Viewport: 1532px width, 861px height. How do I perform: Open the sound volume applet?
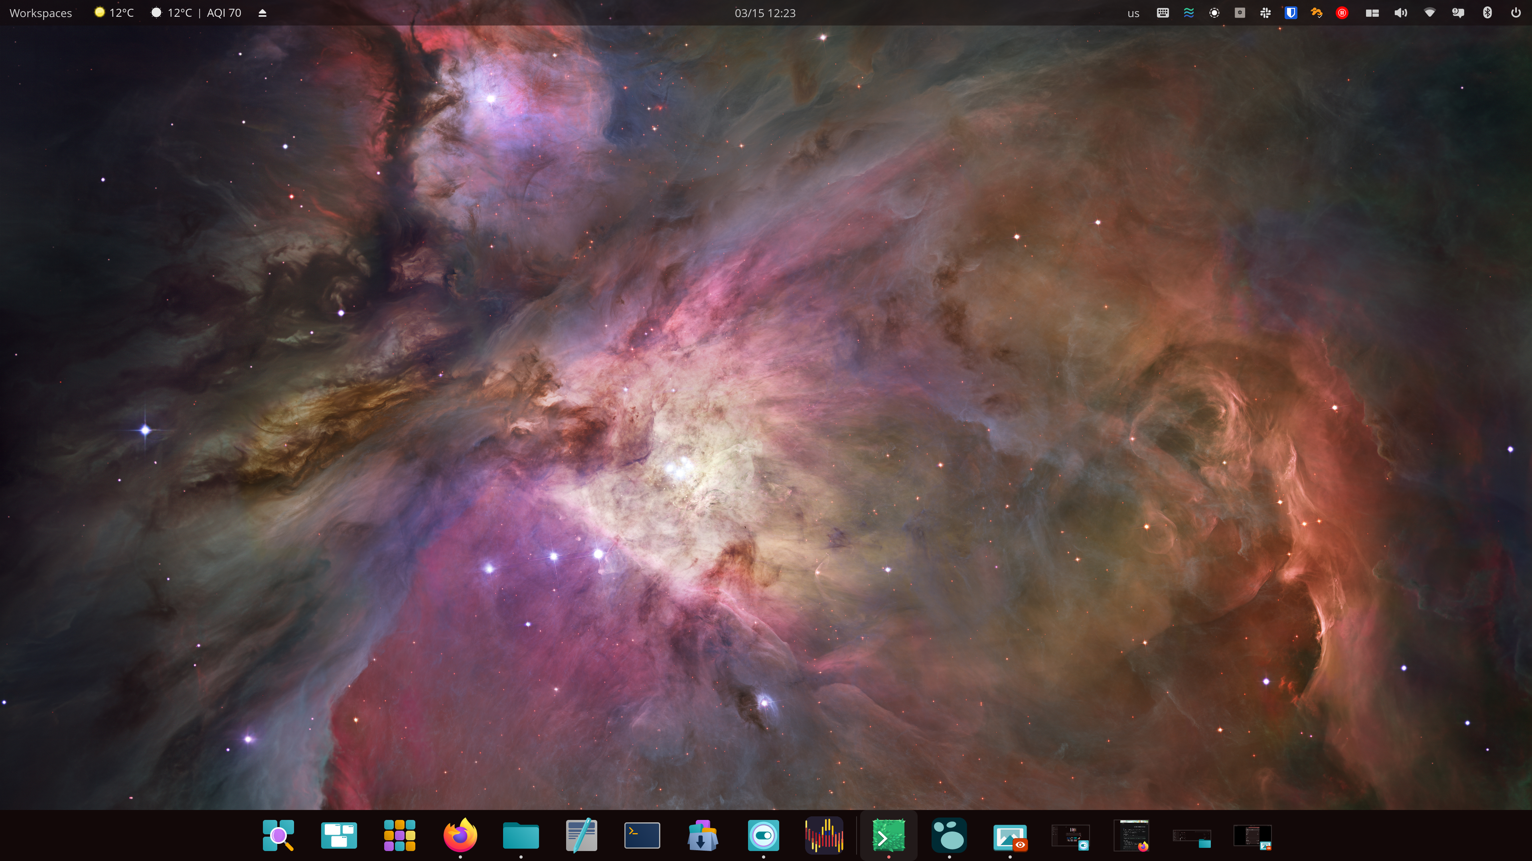click(1401, 13)
